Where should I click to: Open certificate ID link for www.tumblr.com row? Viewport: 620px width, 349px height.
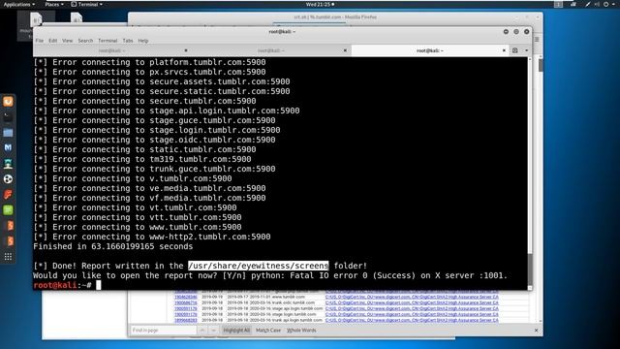click(185, 297)
